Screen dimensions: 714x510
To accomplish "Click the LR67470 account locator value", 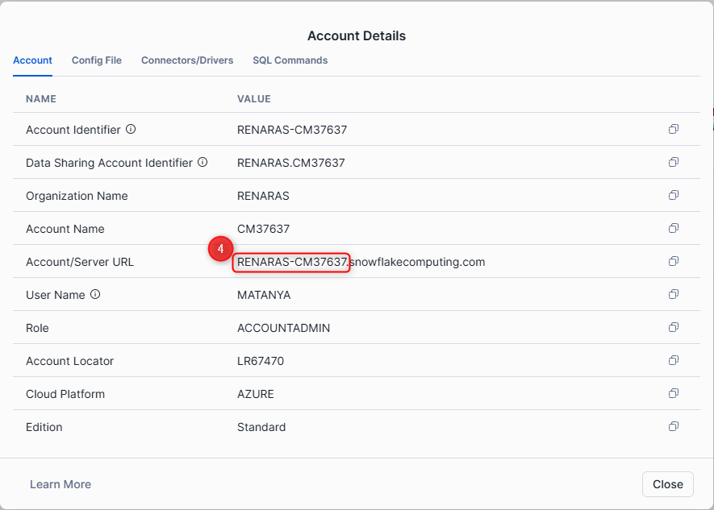I will point(261,361).
